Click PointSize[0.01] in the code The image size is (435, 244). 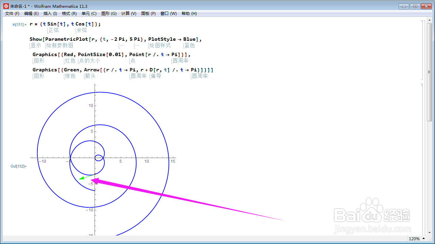[101, 54]
